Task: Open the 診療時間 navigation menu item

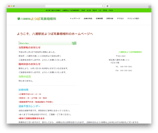Action: pos(99,19)
